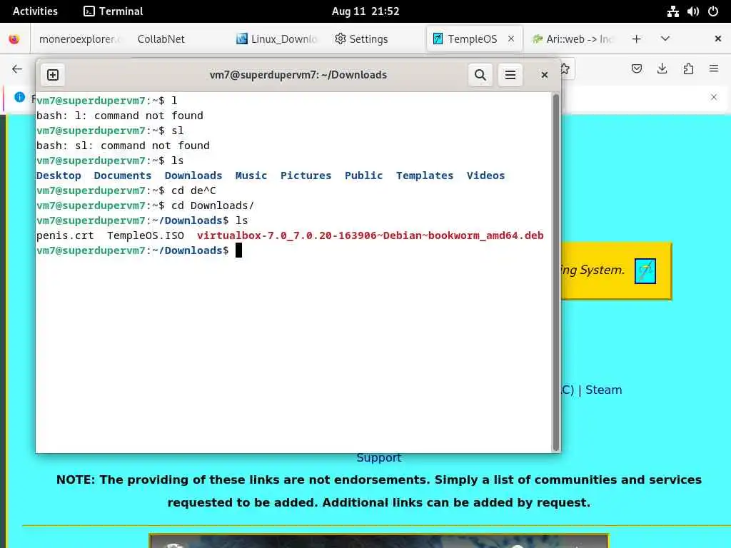Click the TempleOS logo in the yellow banner
The image size is (731, 548).
[x=645, y=271]
